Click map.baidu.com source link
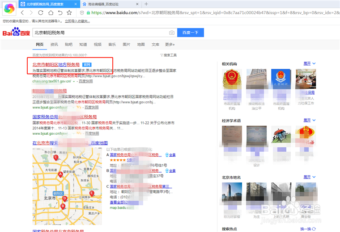Screen dimensions: 340x232 click(122, 207)
